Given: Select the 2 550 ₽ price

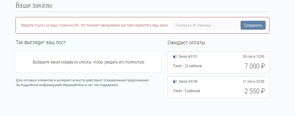Looking at the screenshot, I should tap(255, 91).
